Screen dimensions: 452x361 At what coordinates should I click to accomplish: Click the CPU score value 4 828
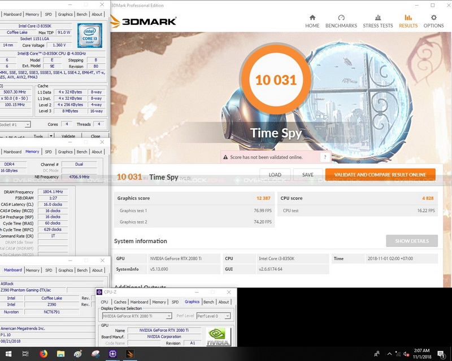(428, 198)
